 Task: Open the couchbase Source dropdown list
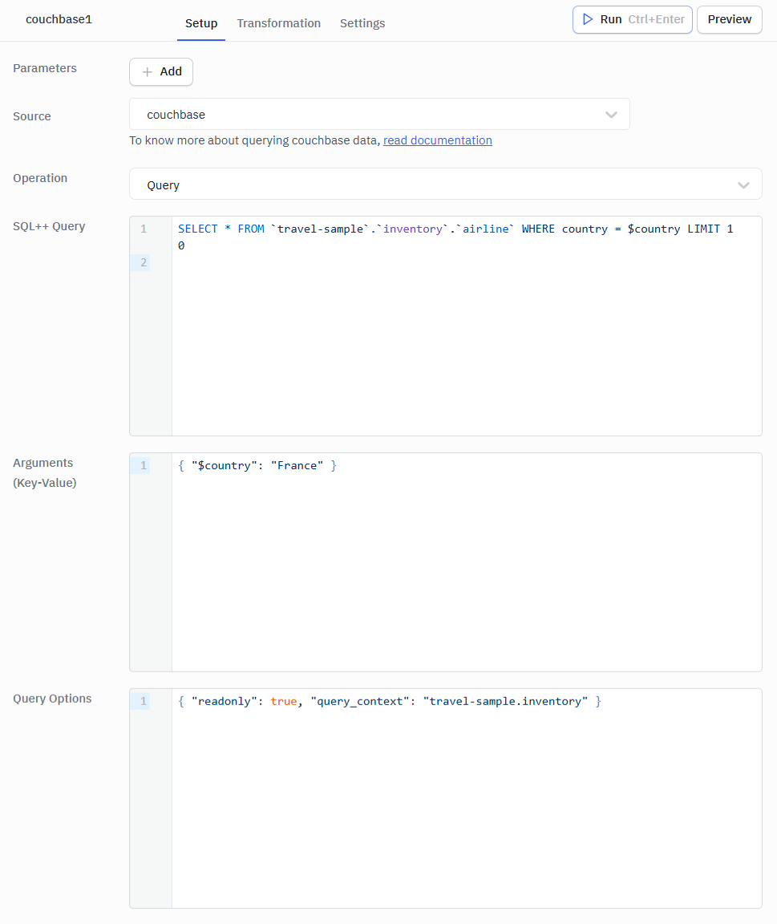[378, 114]
